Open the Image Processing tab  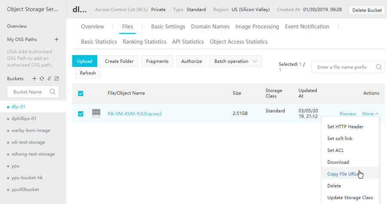(257, 27)
